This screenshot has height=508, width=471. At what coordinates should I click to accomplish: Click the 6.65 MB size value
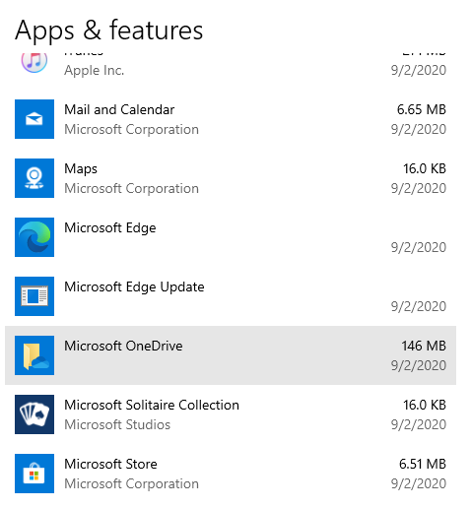coord(422,109)
